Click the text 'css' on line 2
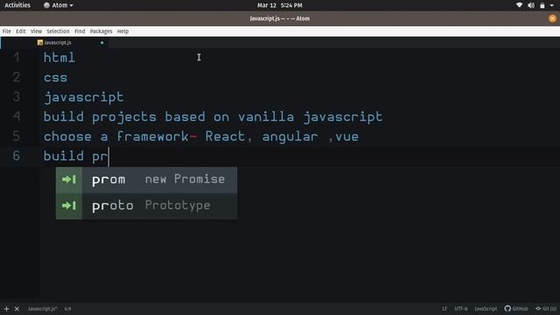Screen dimensions: 560x315 [55, 78]
